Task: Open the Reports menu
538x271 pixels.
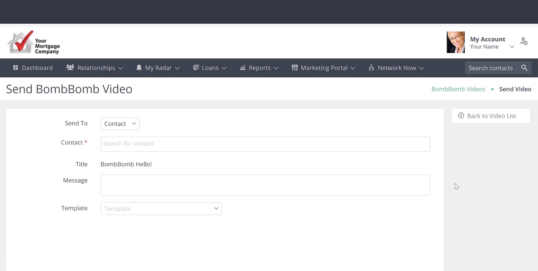Action: [x=259, y=68]
